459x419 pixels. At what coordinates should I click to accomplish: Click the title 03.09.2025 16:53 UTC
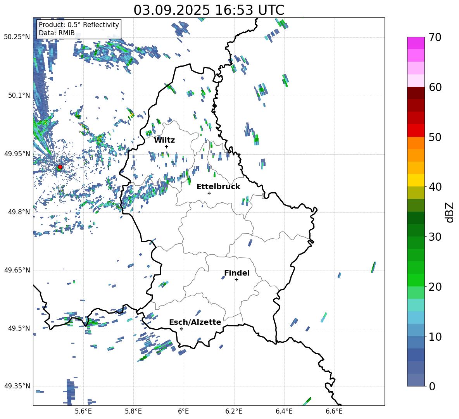click(209, 10)
